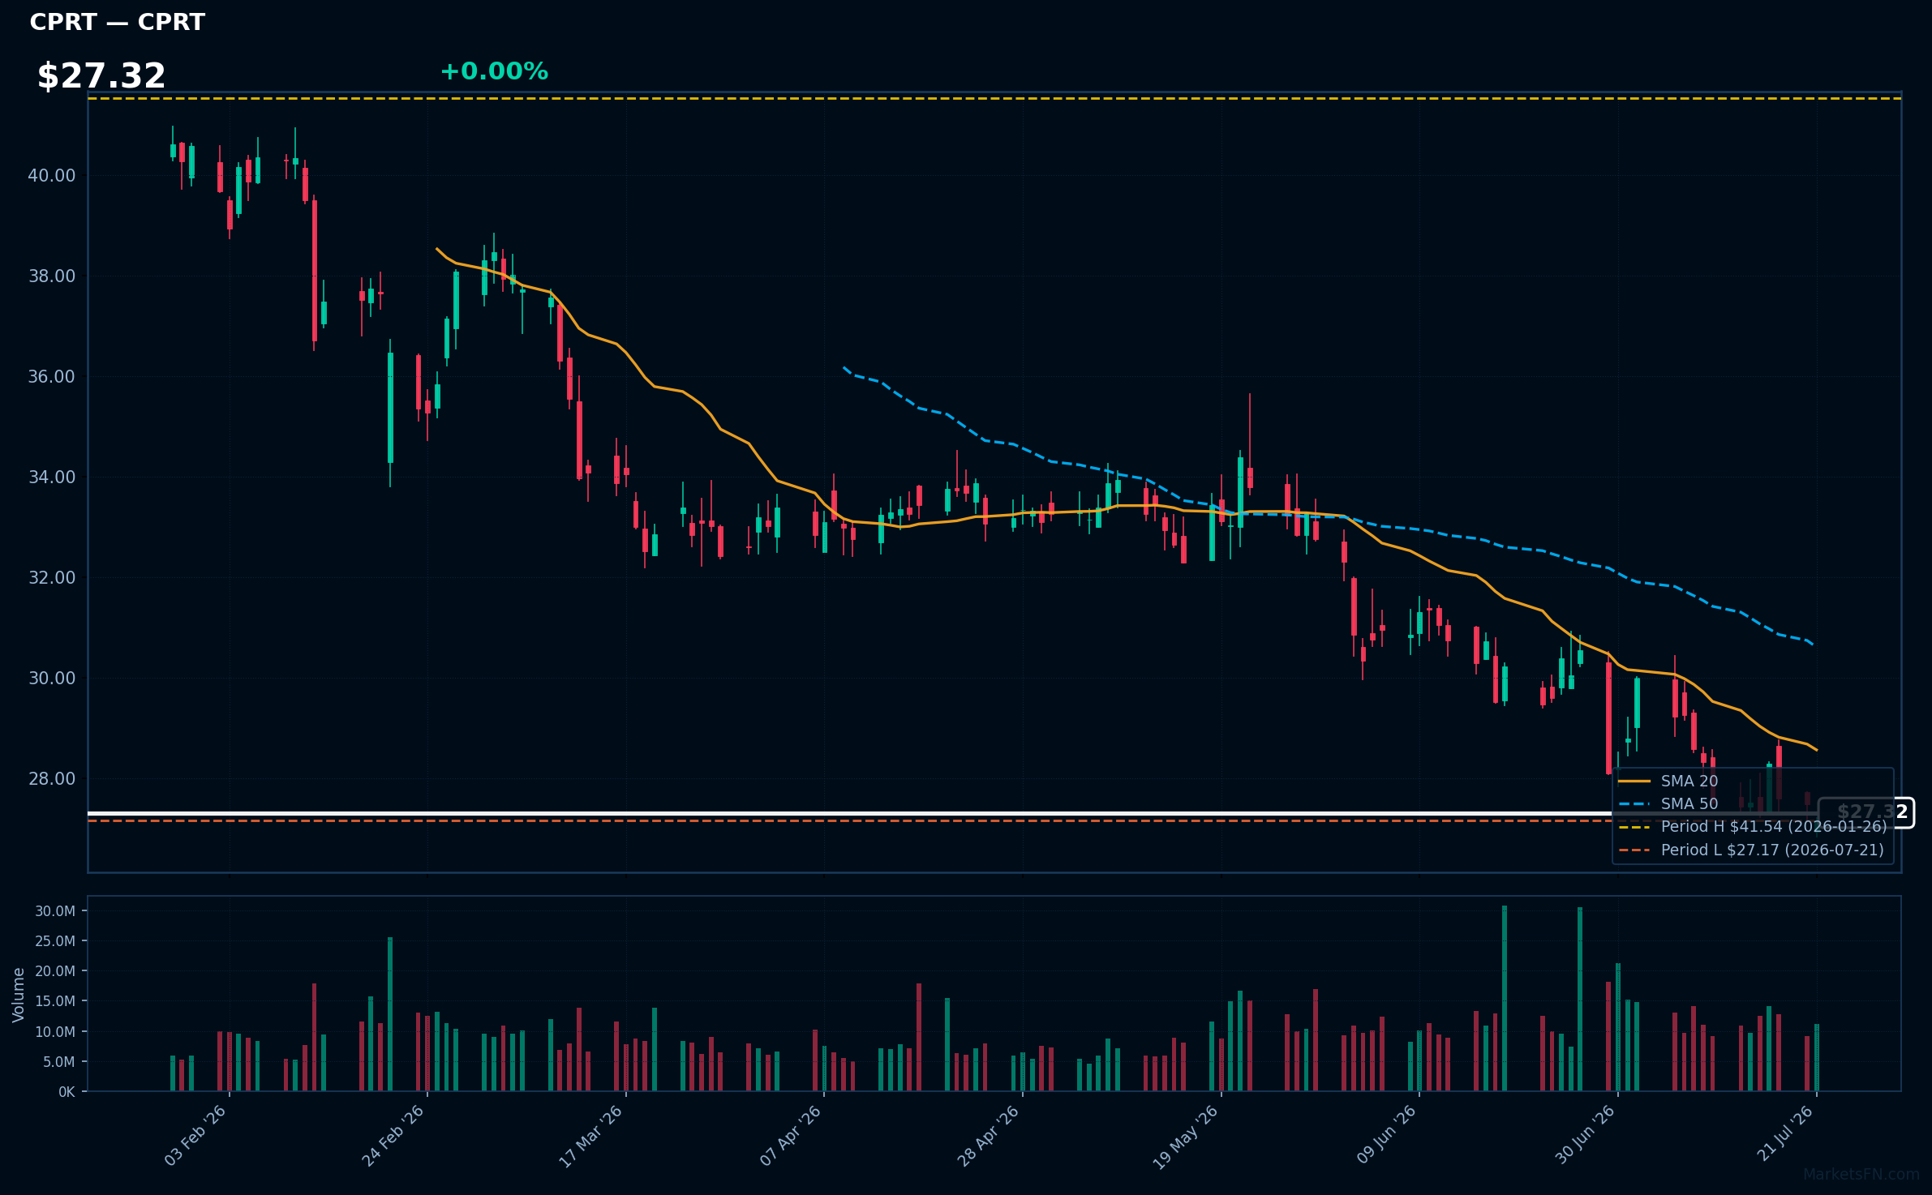This screenshot has height=1195, width=1932.
Task: Click the 09 Jun '26 date label
Action: [1387, 1135]
